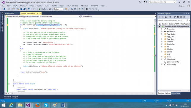Click the Collapse All icon in Solution Explorer
This screenshot has height=108, width=191.
tap(181, 17)
